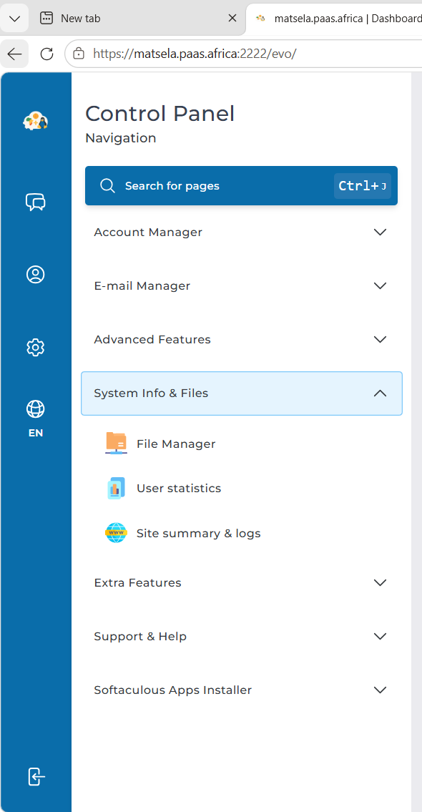Click the File Manager folder icon
422x812 pixels.
point(116,444)
